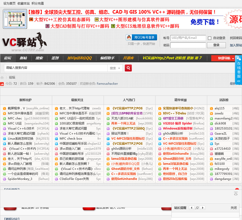Viewport: 242px width, 220px height.
Task: Open post SpiderMonkey_3 by liehuo
Action: coord(20,179)
